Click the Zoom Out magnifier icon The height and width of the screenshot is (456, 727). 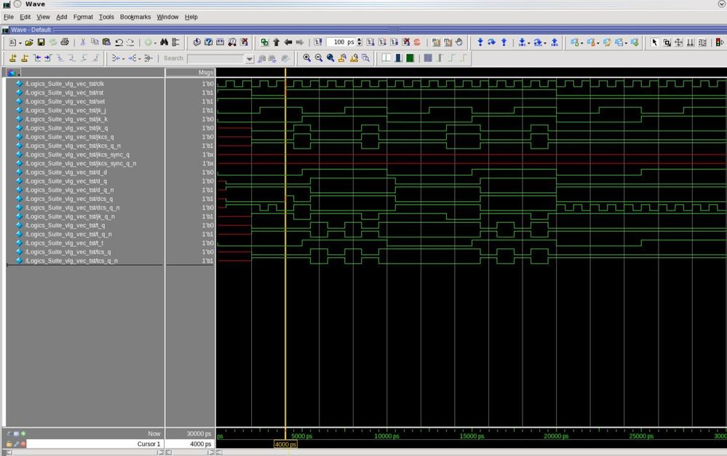[319, 58]
